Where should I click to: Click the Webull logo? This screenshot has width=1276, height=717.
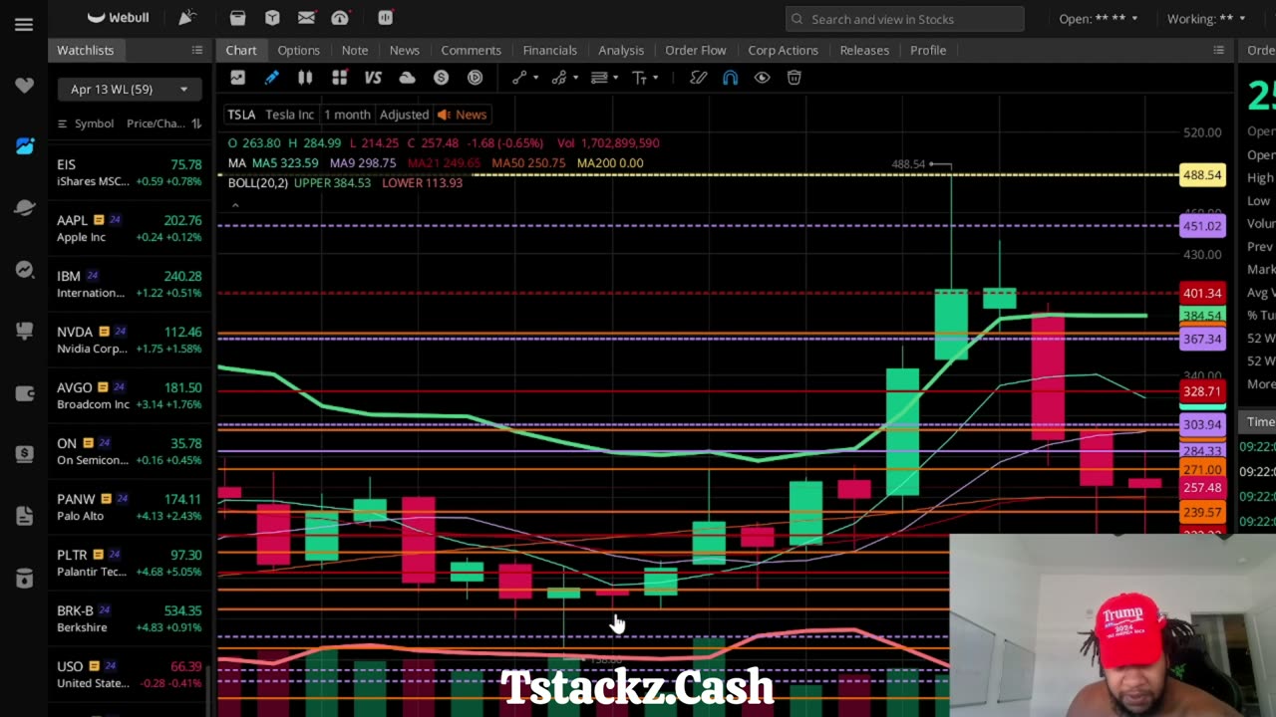[118, 17]
